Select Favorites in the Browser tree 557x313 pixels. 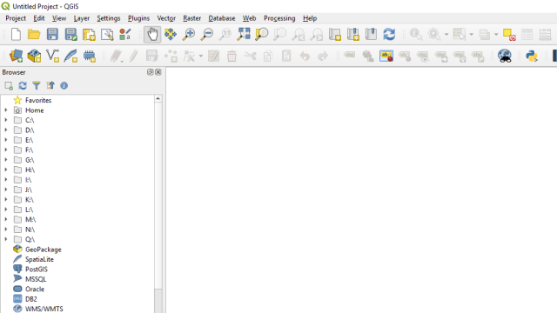click(38, 101)
